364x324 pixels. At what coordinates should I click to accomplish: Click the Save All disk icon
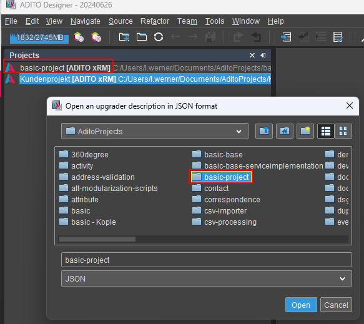210,37
